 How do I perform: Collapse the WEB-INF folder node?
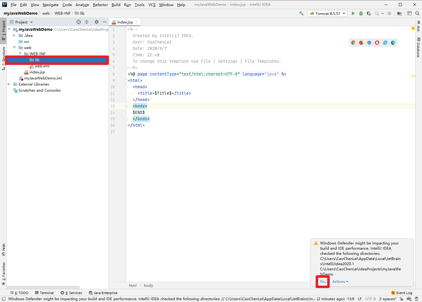[x=20, y=54]
